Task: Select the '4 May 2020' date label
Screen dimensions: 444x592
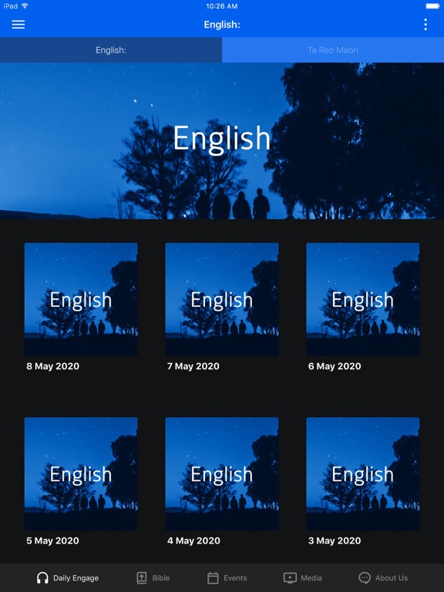Action: [x=193, y=540]
